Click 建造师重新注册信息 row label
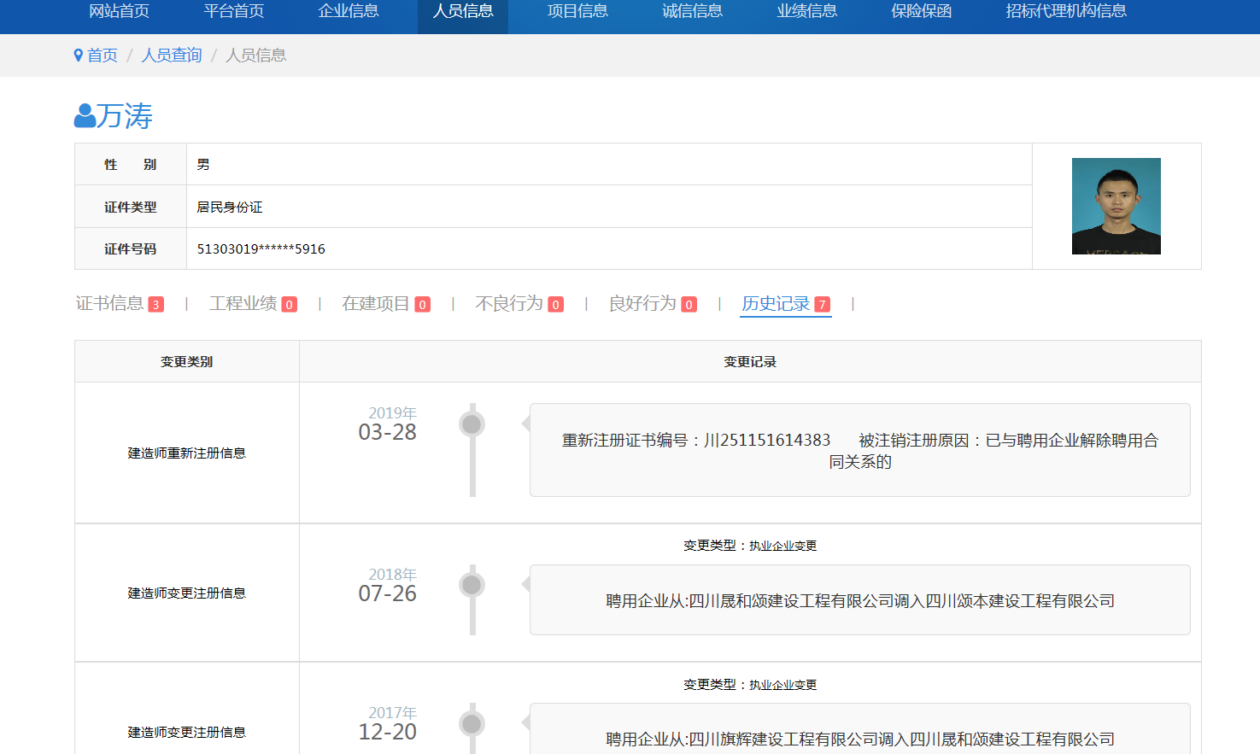Image resolution: width=1260 pixels, height=754 pixels. (x=186, y=453)
